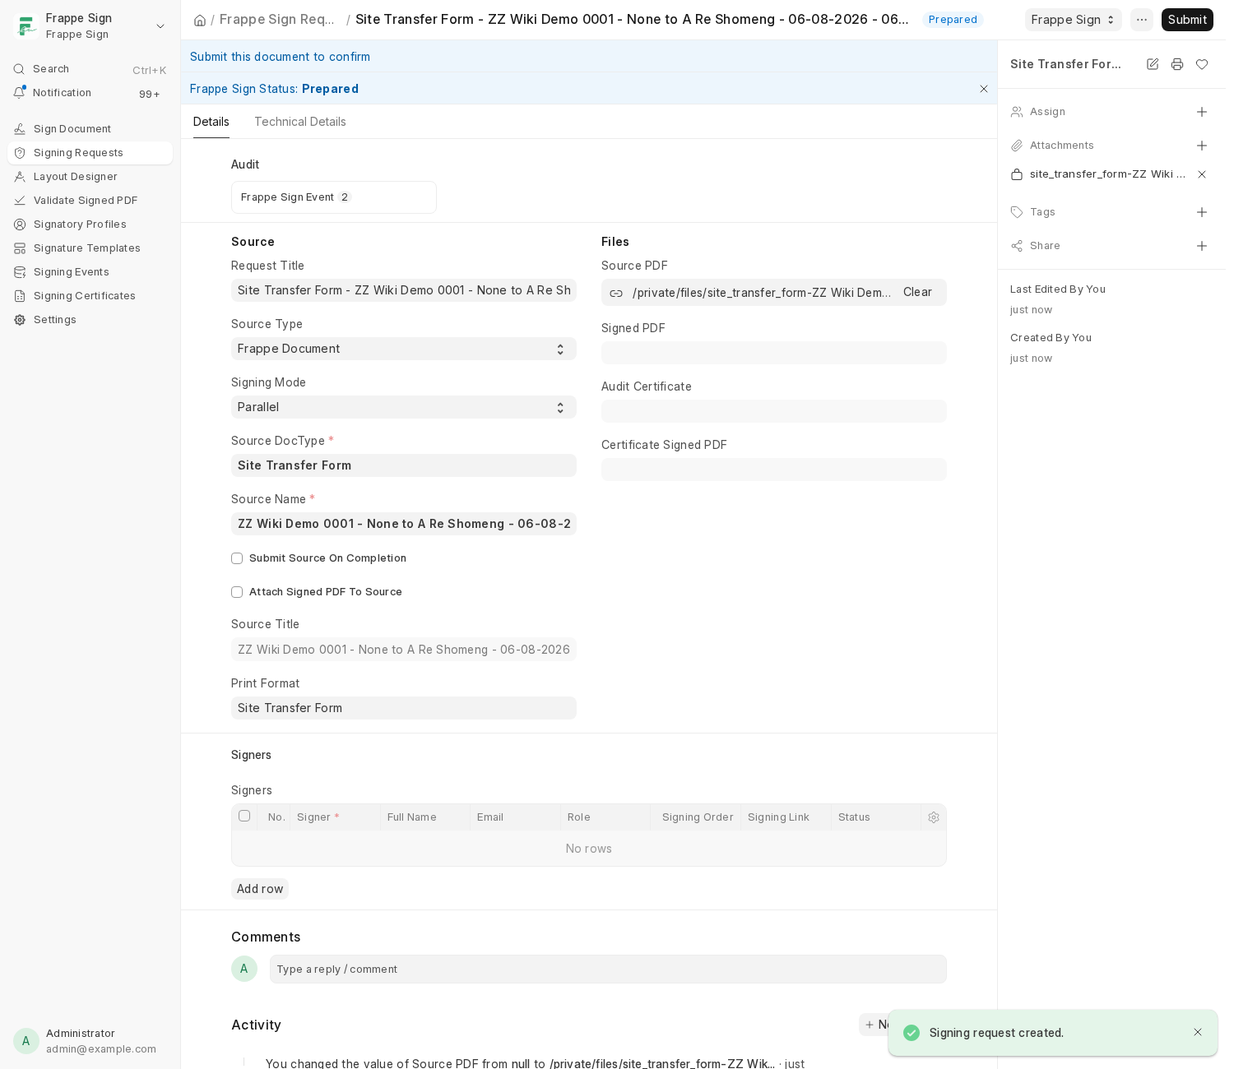
Task: Open Signing Requests in sidebar
Action: point(90,153)
